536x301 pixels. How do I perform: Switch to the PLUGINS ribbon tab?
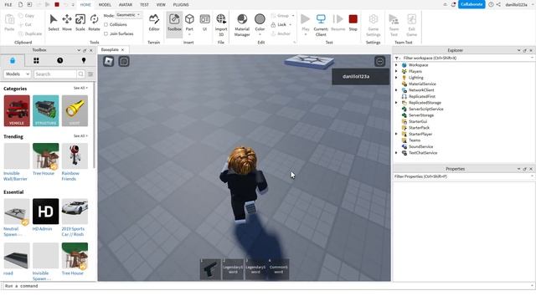pyautogui.click(x=181, y=5)
